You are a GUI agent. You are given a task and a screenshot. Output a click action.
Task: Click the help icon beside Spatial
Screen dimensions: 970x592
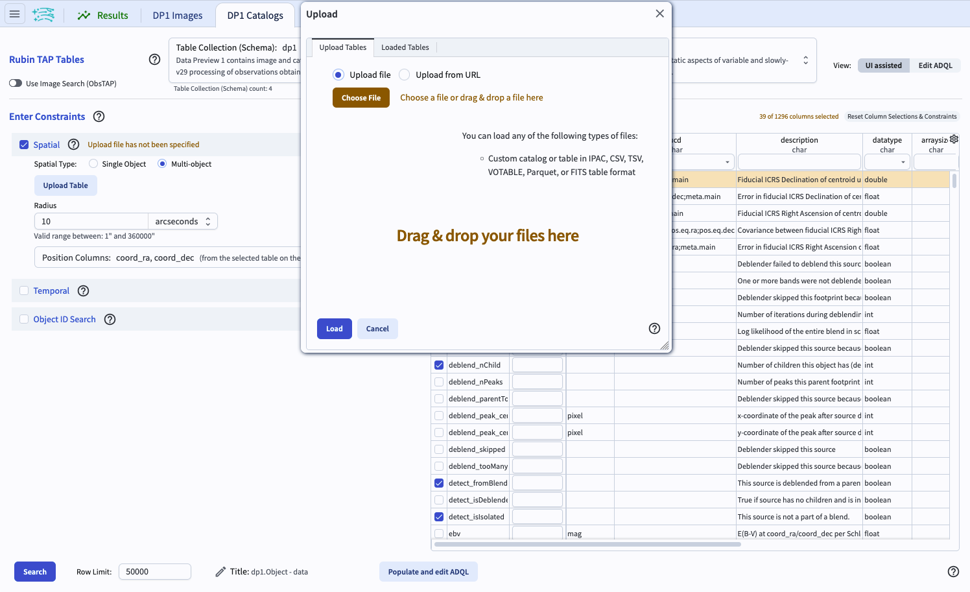tap(73, 145)
